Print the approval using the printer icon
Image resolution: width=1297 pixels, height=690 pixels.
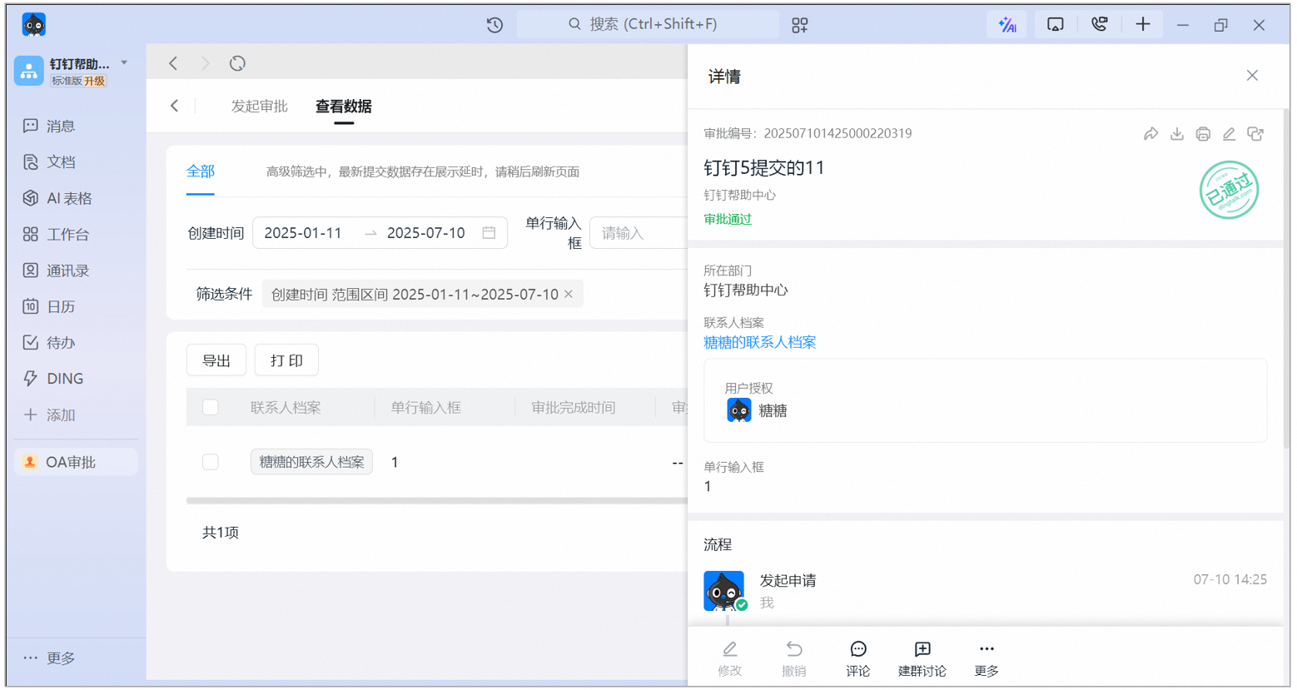point(1203,133)
